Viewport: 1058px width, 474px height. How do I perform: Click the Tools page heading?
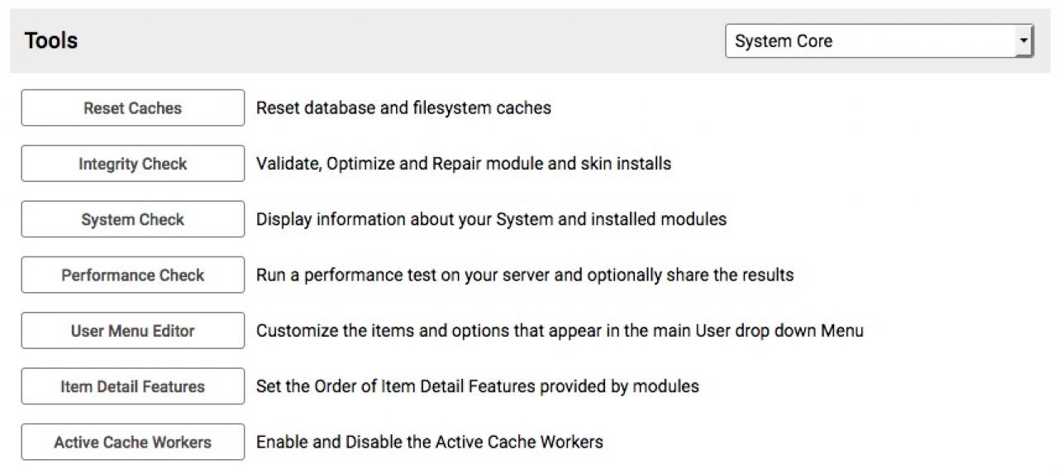click(x=51, y=41)
